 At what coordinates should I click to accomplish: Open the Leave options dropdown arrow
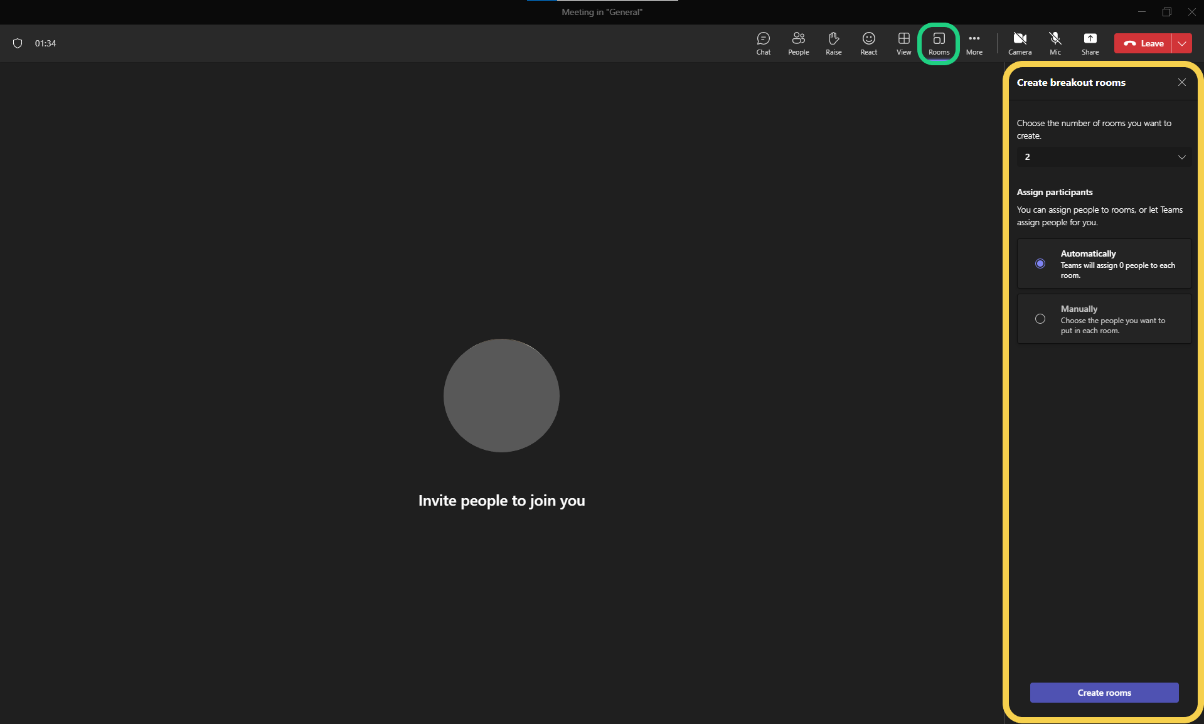(1182, 43)
